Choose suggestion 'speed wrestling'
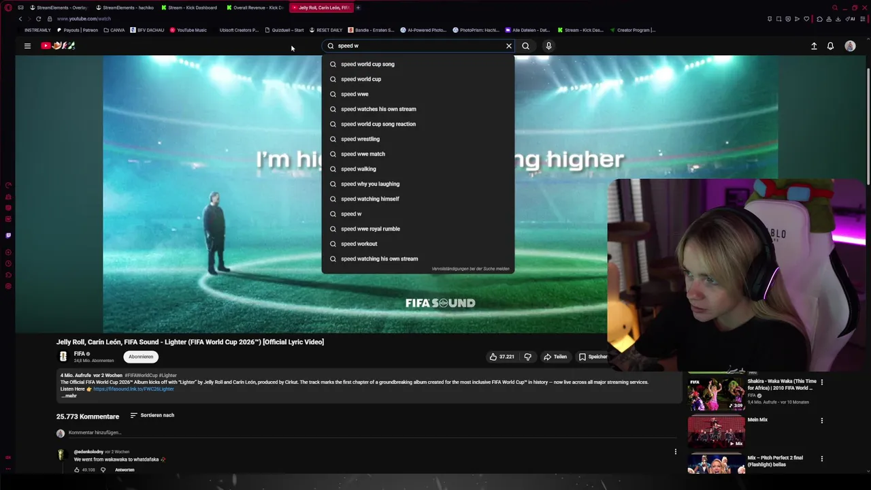 click(x=418, y=139)
